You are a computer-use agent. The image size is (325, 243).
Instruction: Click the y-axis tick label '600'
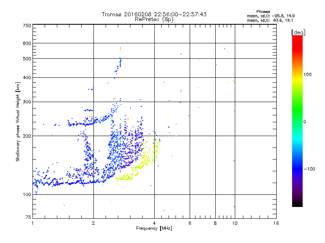[27, 43]
